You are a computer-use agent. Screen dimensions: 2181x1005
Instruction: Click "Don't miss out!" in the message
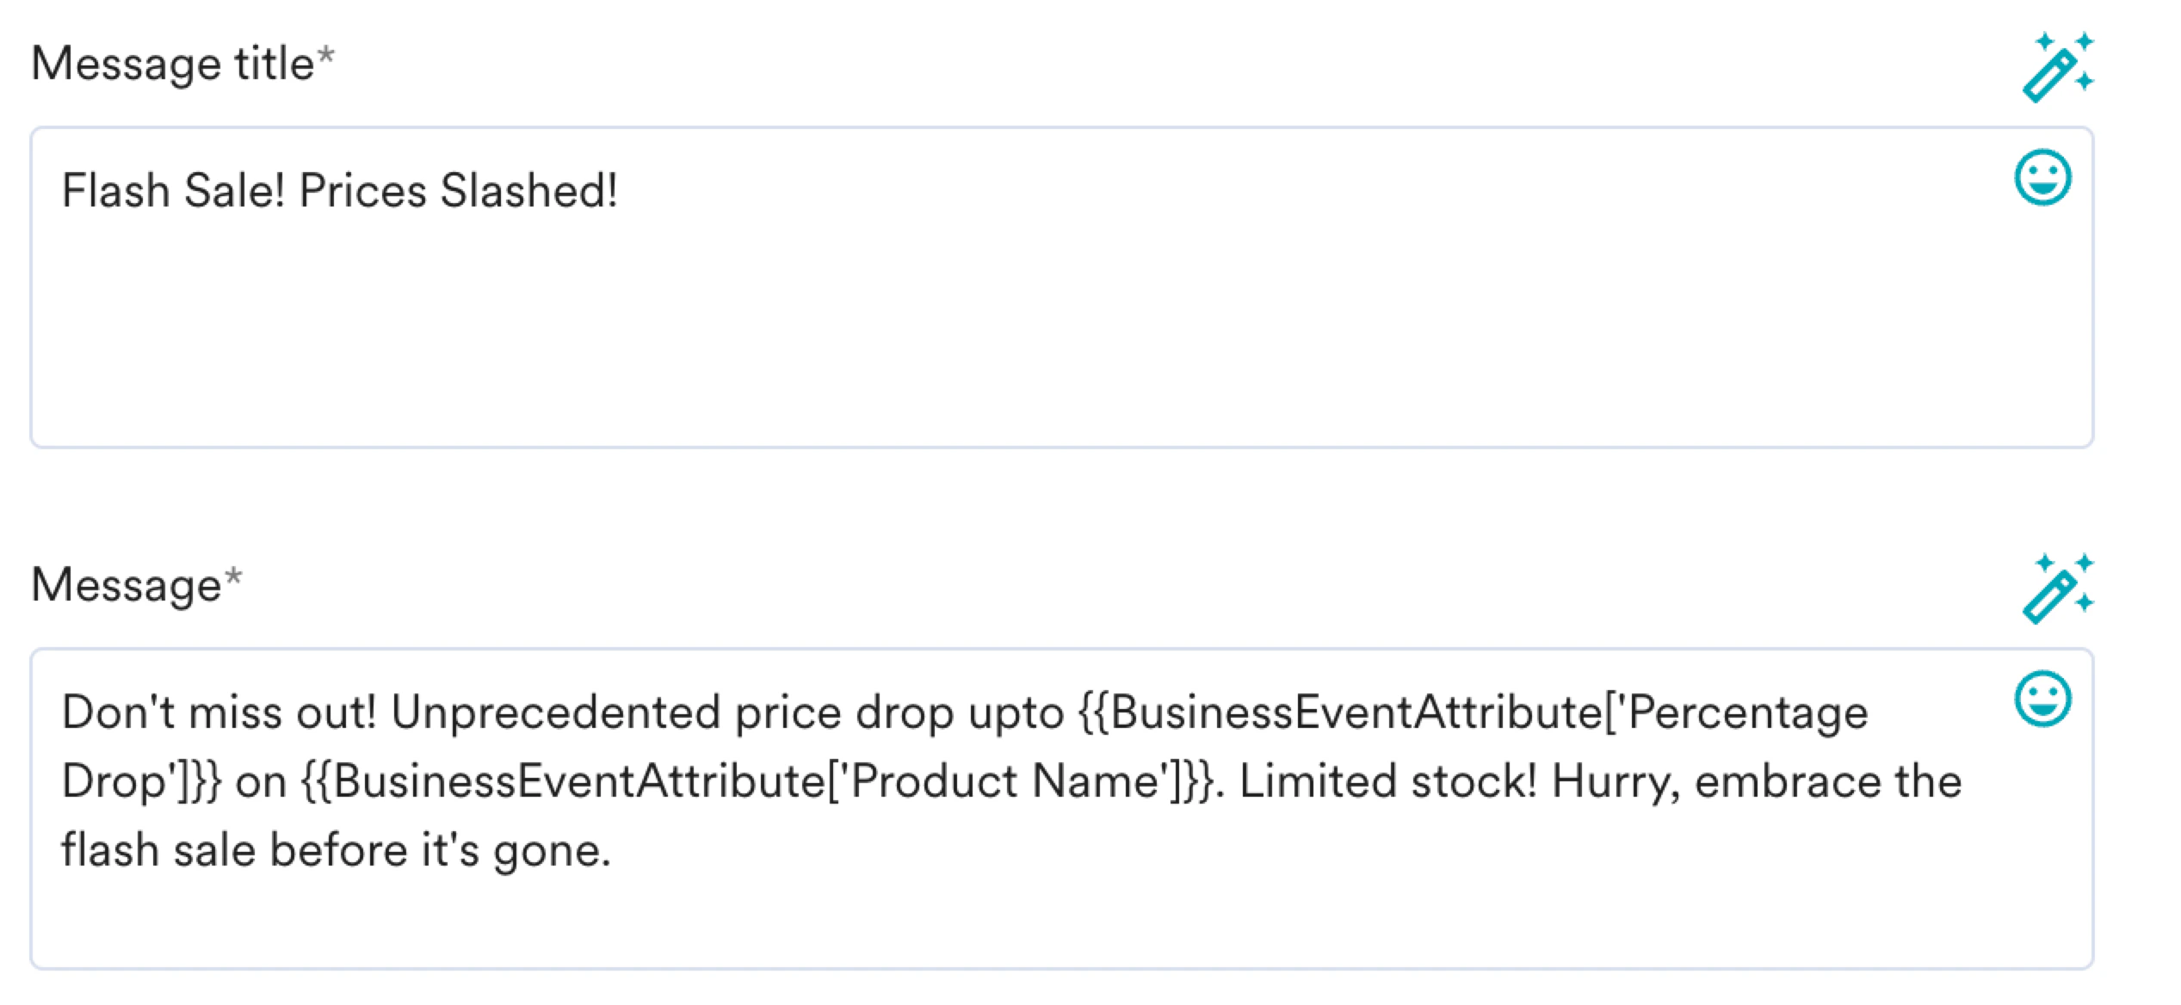pos(219,712)
